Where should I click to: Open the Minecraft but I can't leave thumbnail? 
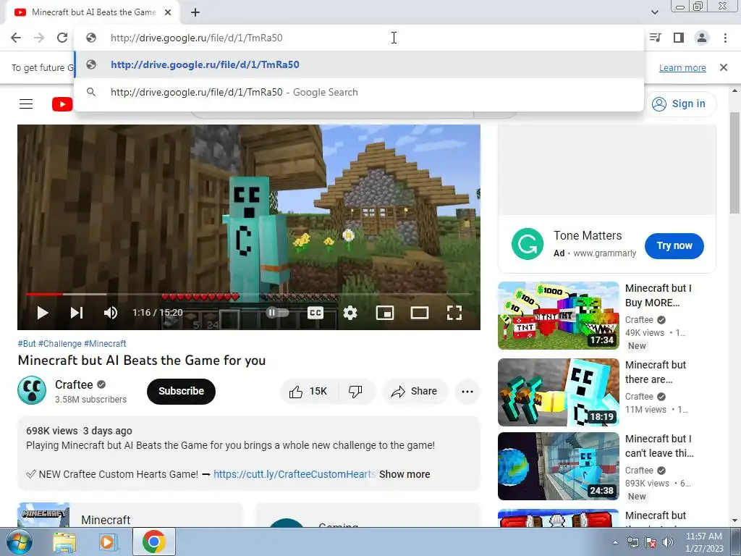558,466
